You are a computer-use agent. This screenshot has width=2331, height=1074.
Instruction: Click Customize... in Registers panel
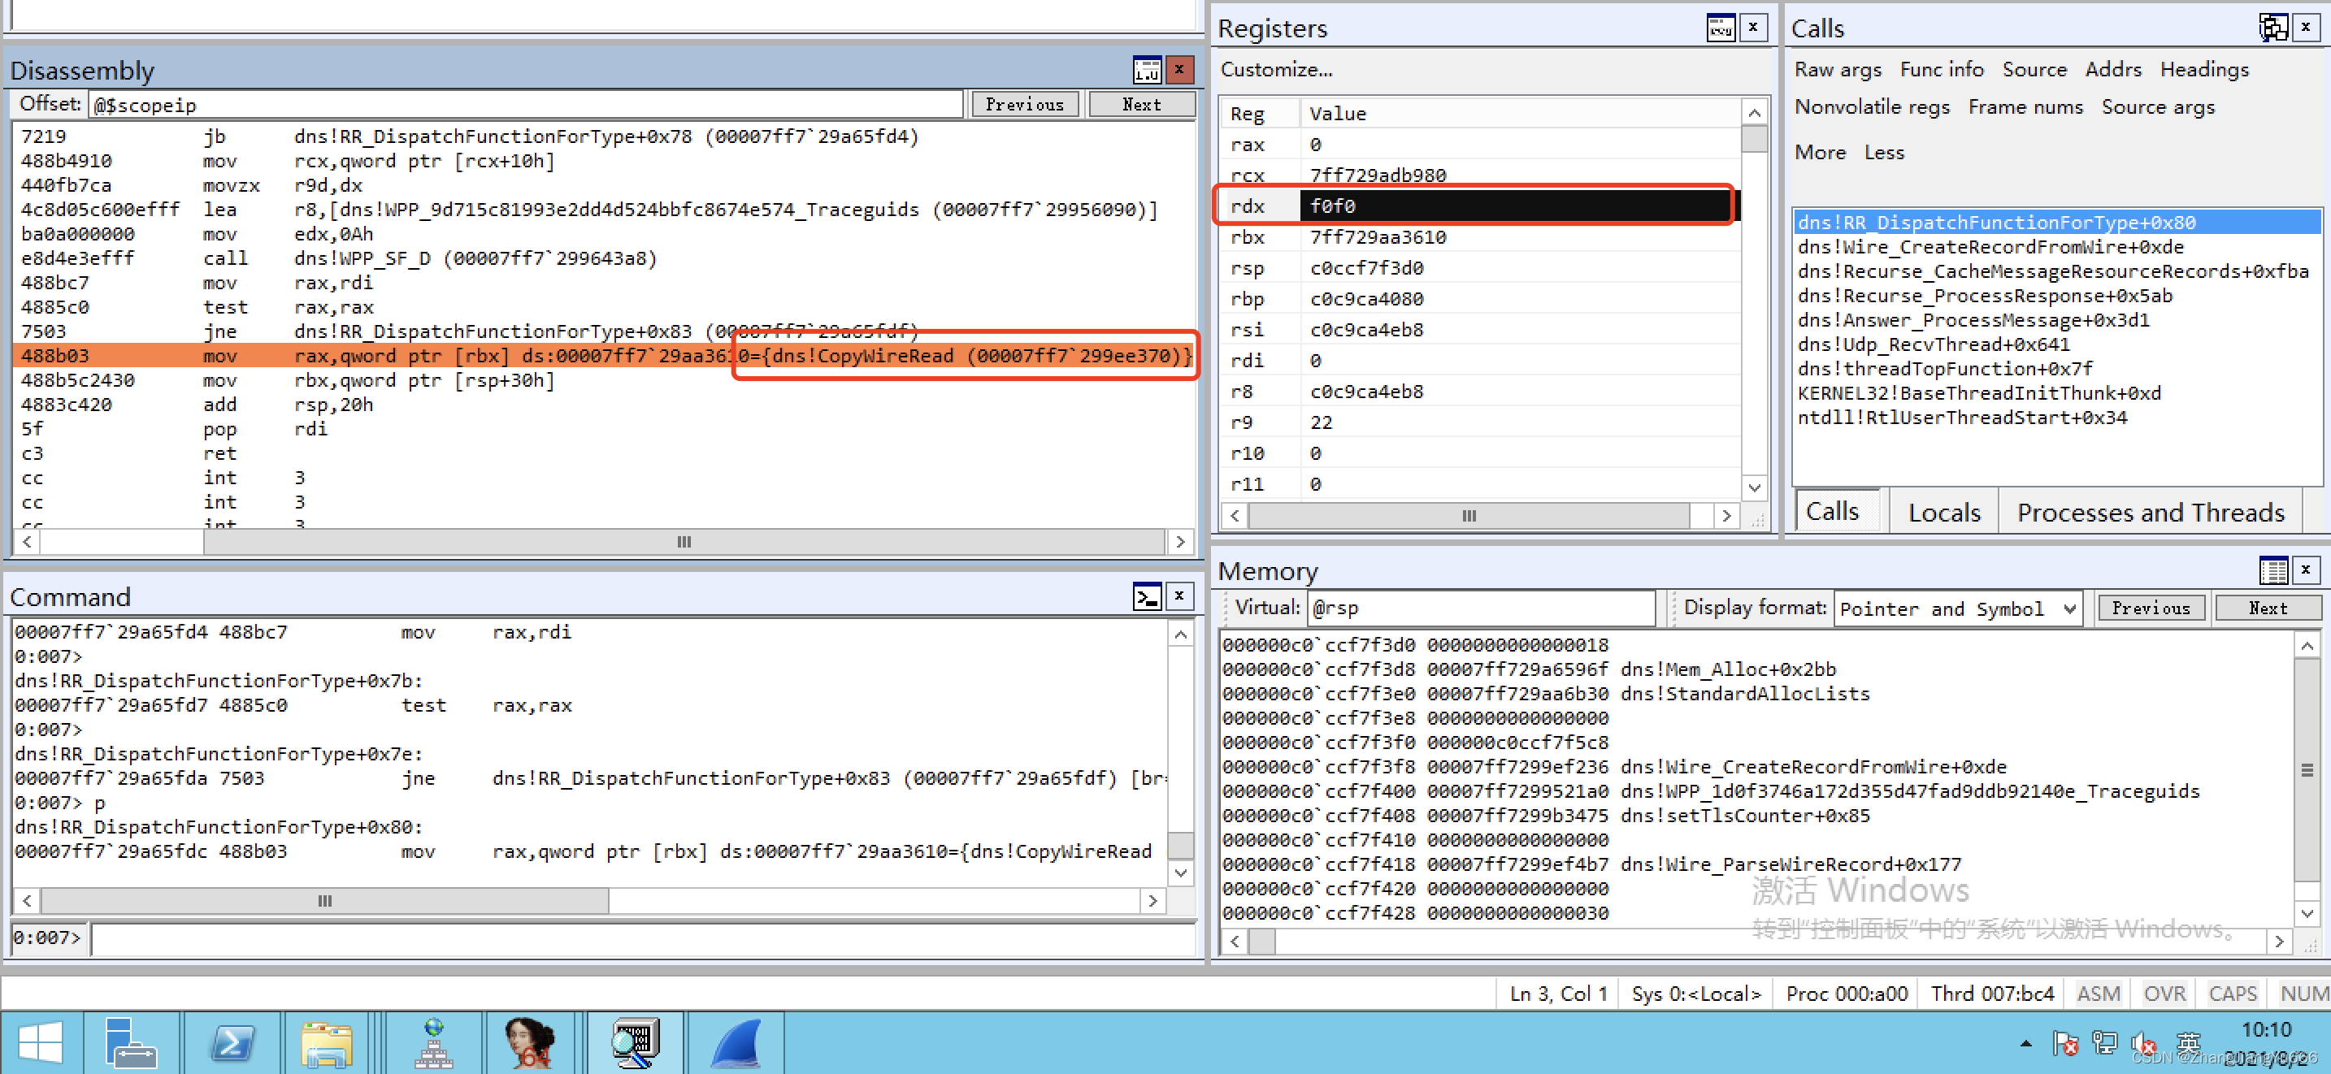(x=1276, y=70)
